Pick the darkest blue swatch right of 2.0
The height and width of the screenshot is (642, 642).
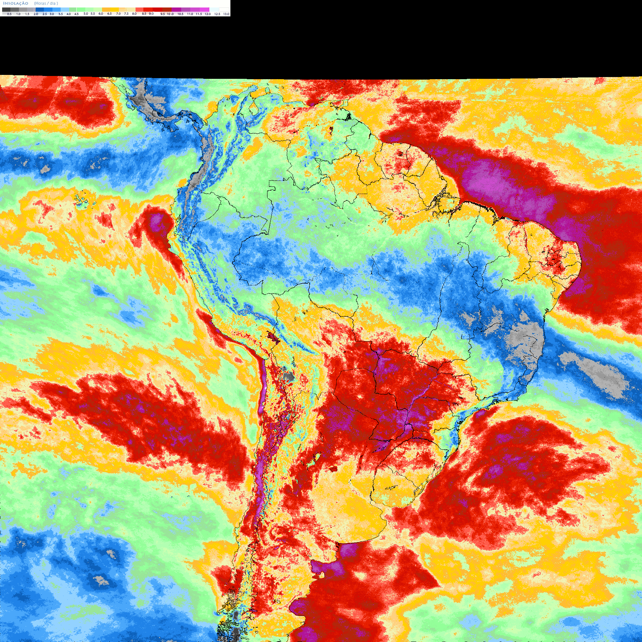tap(40, 10)
